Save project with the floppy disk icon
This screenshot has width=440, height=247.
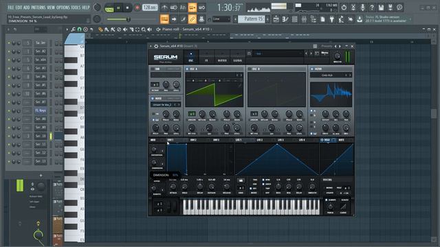coord(381,8)
